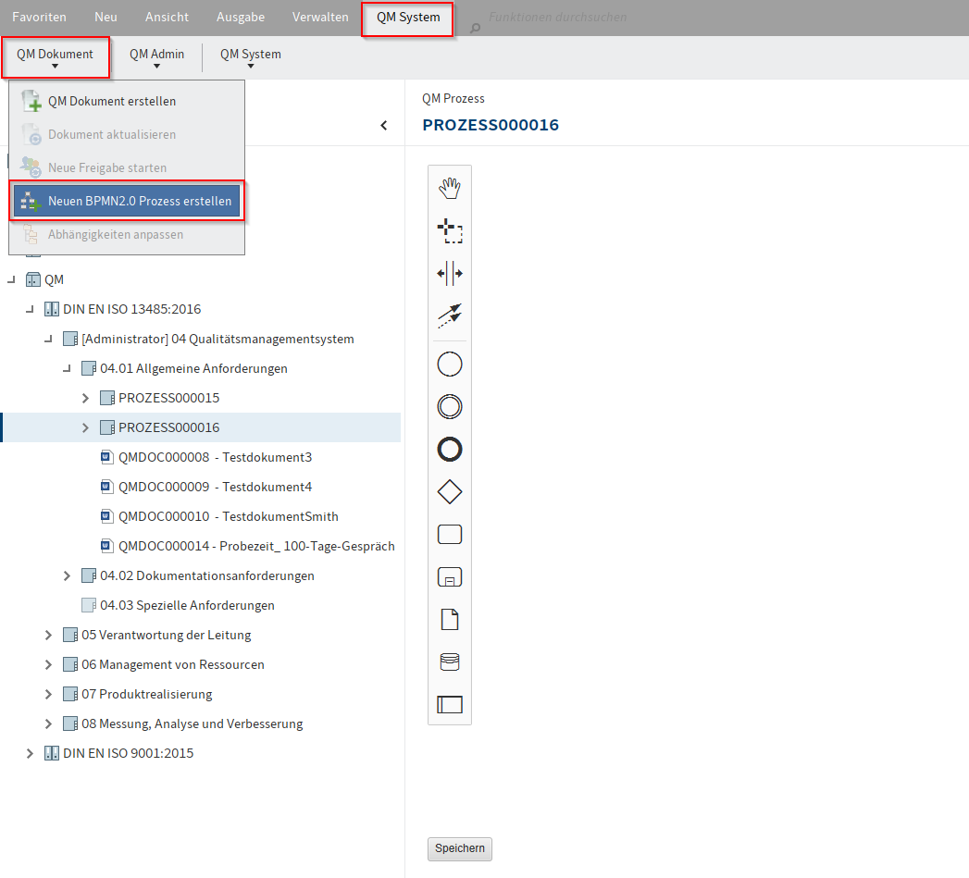Expand the PROZESS000015 tree node
Image resolution: width=969 pixels, height=878 pixels.
pos(85,398)
